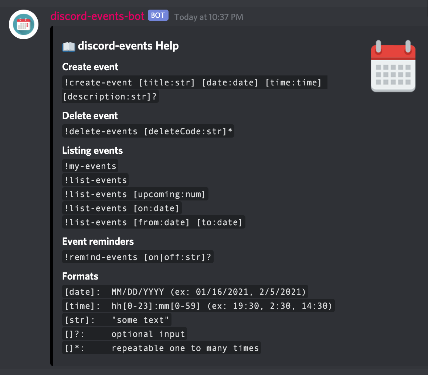This screenshot has height=375, width=428.
Task: Click the discord-events Help title
Action: coord(128,46)
